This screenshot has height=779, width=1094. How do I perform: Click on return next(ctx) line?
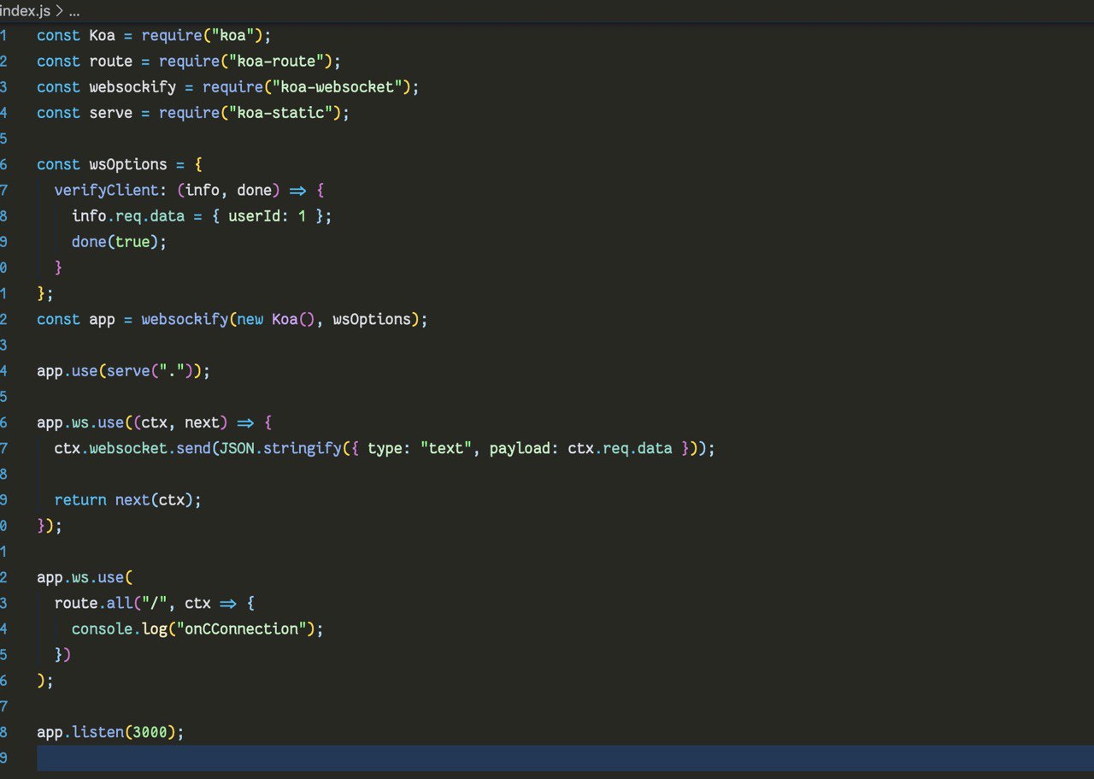[128, 499]
